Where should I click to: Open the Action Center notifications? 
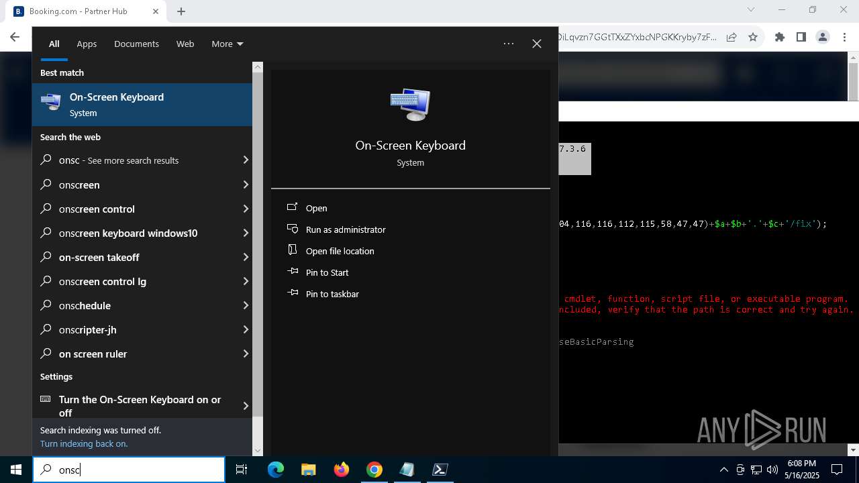(837, 470)
